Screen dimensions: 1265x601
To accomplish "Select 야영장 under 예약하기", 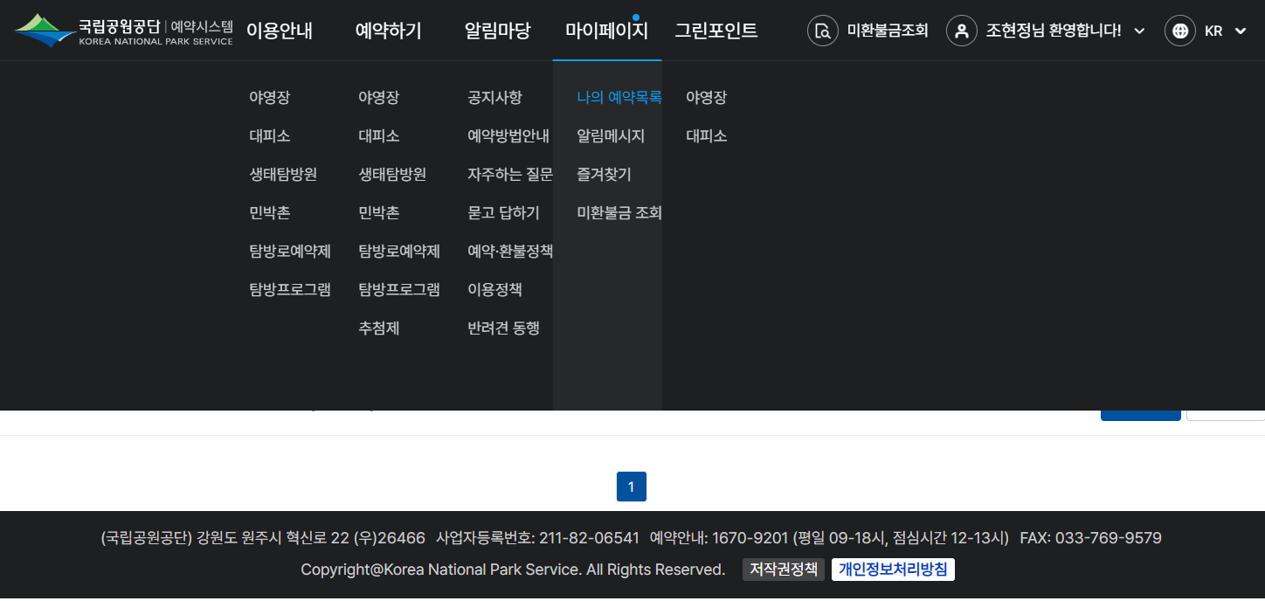I will (378, 98).
